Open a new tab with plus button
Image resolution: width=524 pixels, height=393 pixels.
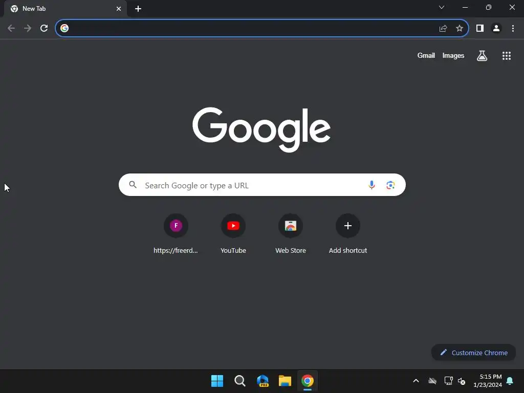tap(138, 9)
